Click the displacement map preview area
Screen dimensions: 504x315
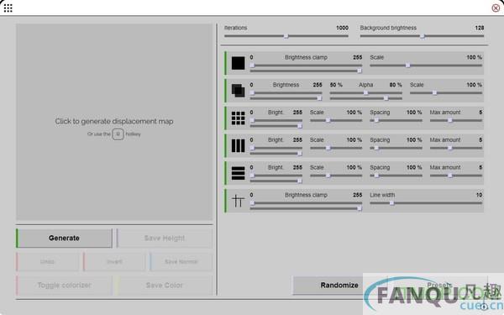[114, 122]
